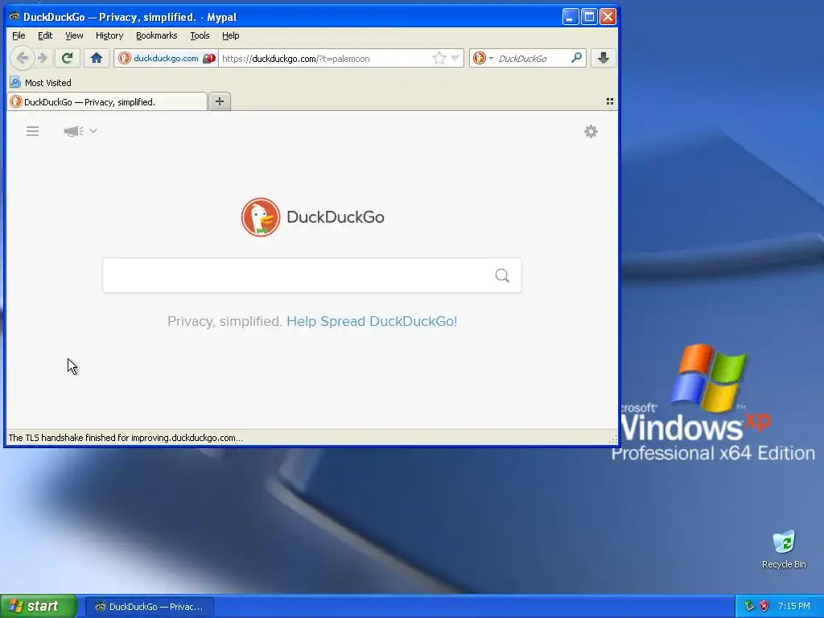The width and height of the screenshot is (824, 618).
Task: Bookmark this page with the star
Action: click(x=439, y=58)
